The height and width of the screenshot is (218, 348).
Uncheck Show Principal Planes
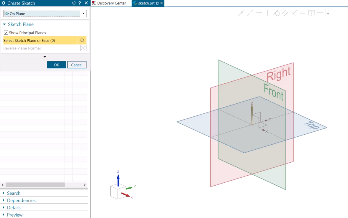tap(5, 33)
